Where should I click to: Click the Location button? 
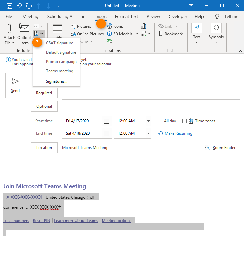[44, 148]
